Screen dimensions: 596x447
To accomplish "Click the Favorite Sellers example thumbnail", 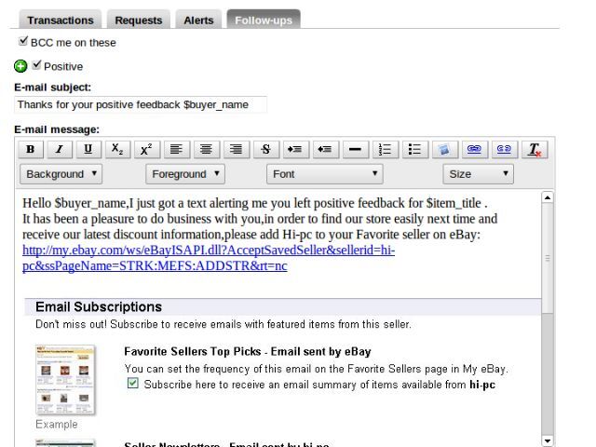I will click(65, 379).
